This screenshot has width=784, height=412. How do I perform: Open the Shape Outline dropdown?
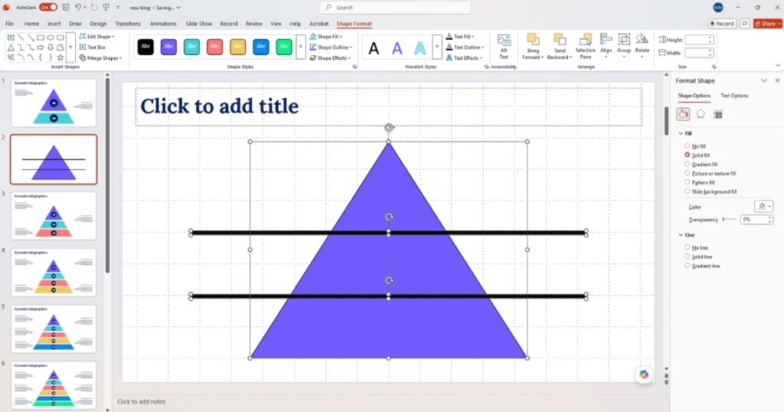click(x=331, y=47)
